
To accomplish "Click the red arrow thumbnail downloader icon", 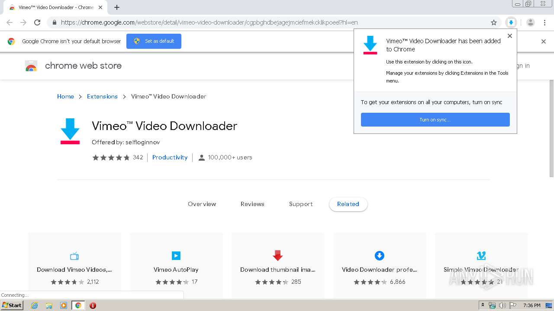I will pyautogui.click(x=278, y=256).
